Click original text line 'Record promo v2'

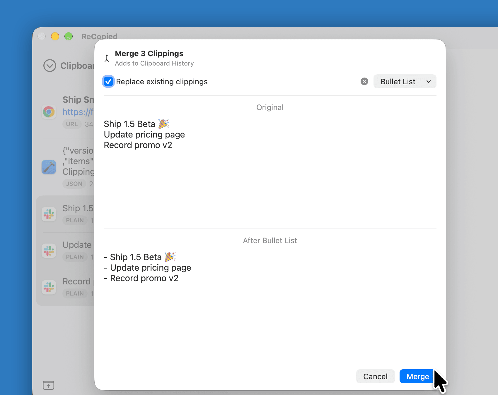(138, 145)
